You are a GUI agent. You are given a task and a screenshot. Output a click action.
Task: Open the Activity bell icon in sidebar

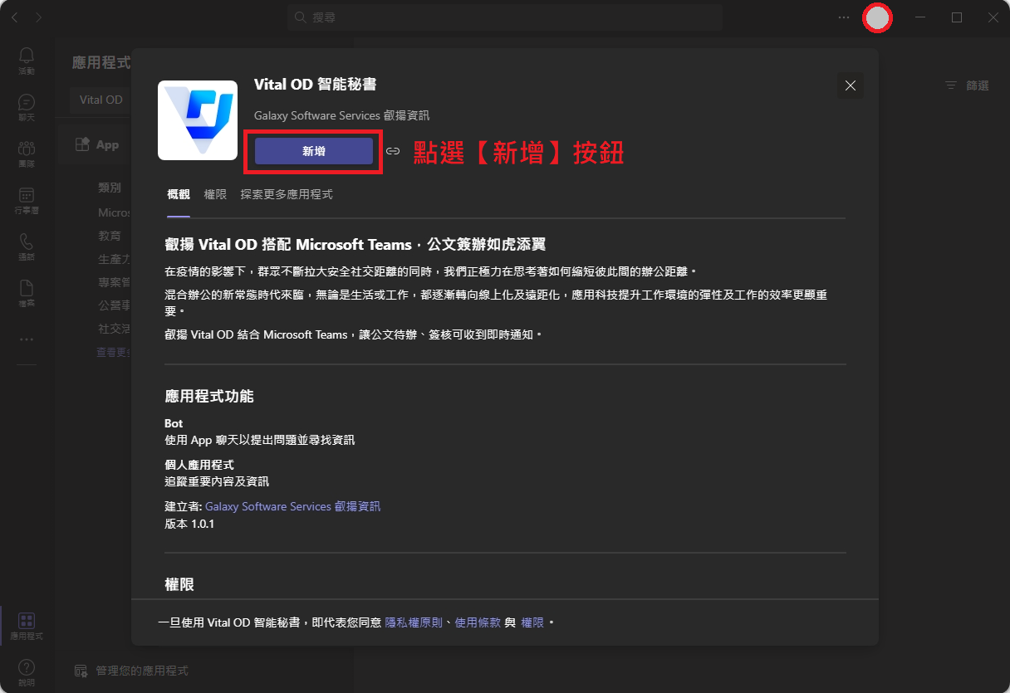point(27,60)
